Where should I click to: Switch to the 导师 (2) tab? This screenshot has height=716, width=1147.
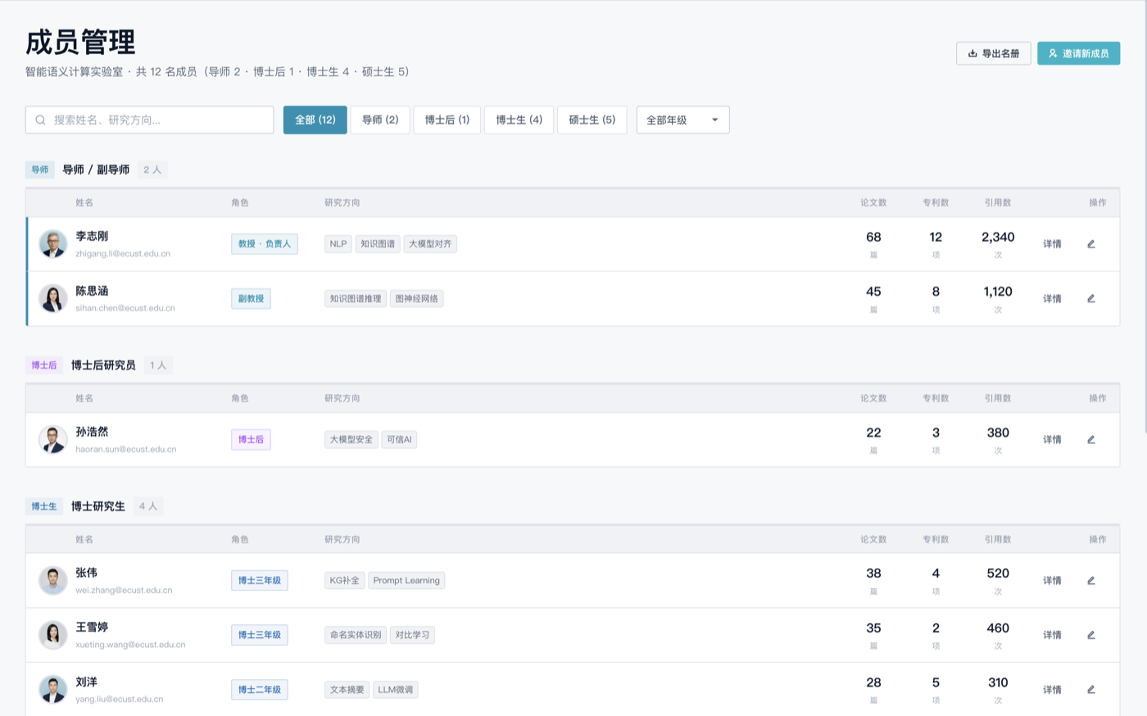coord(380,120)
